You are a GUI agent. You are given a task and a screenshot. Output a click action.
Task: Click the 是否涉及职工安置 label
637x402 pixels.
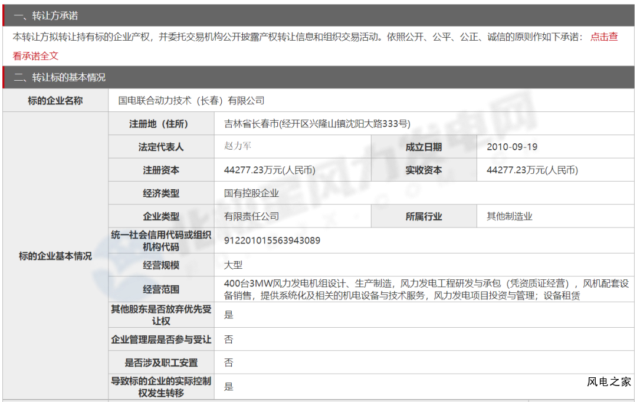(161, 363)
